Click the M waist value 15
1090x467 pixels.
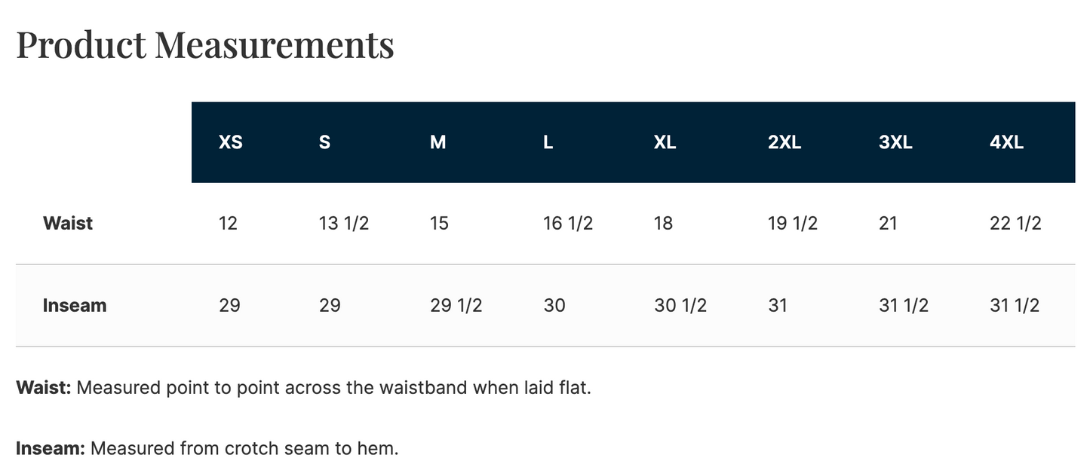[438, 224]
